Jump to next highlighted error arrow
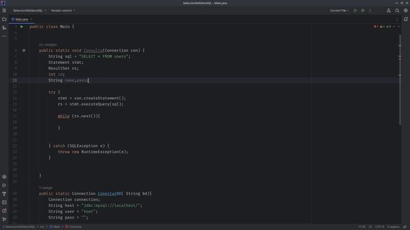 click(x=398, y=27)
